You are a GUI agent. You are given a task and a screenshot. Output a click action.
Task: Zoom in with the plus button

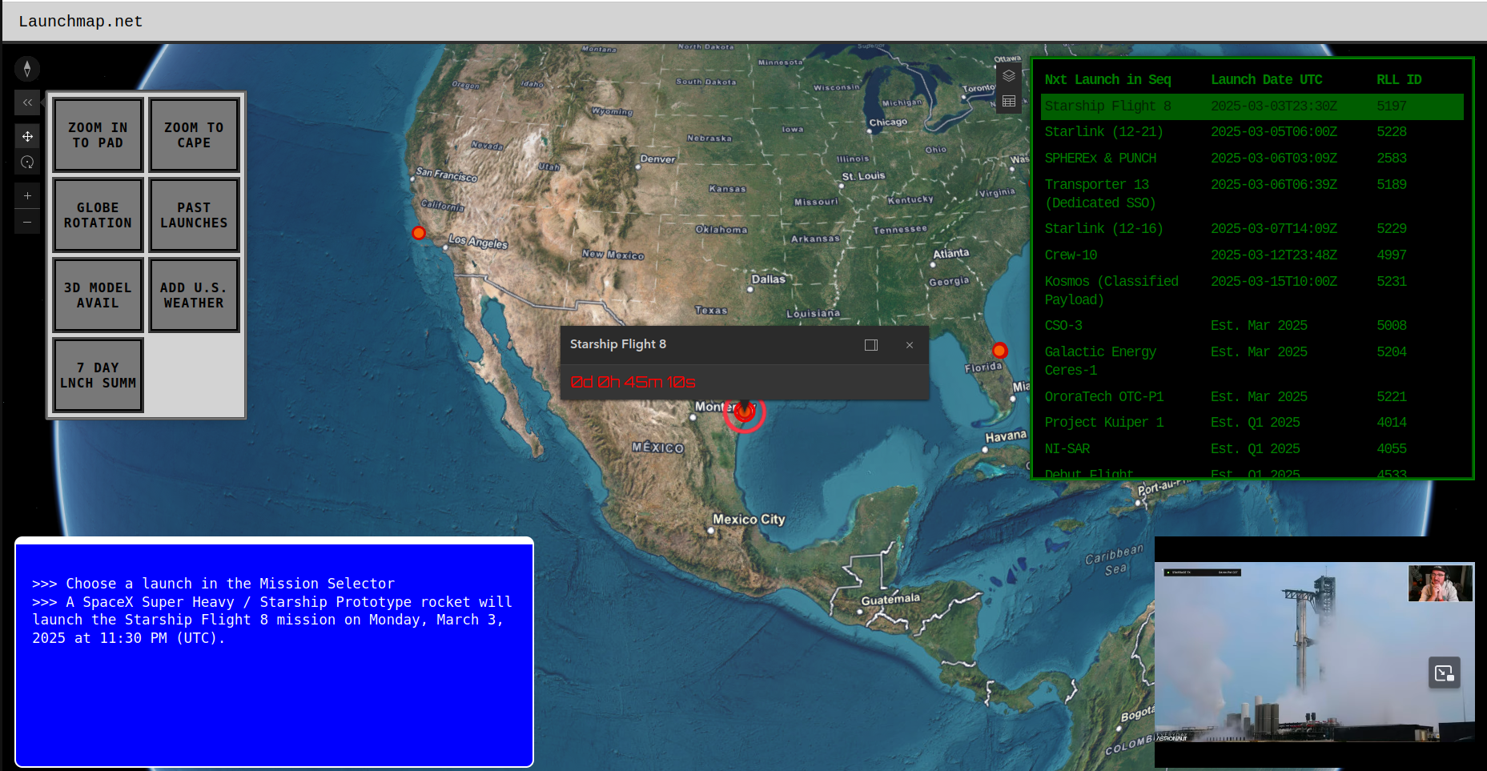tap(27, 195)
